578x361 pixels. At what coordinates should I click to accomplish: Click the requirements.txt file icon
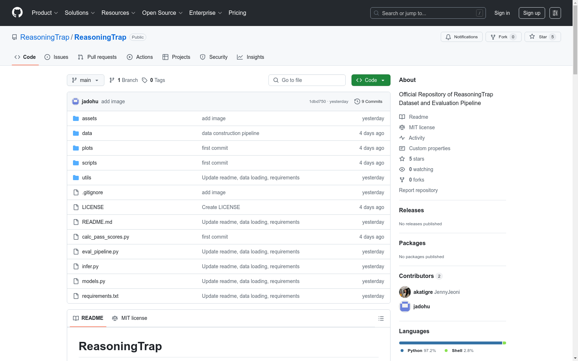click(76, 296)
